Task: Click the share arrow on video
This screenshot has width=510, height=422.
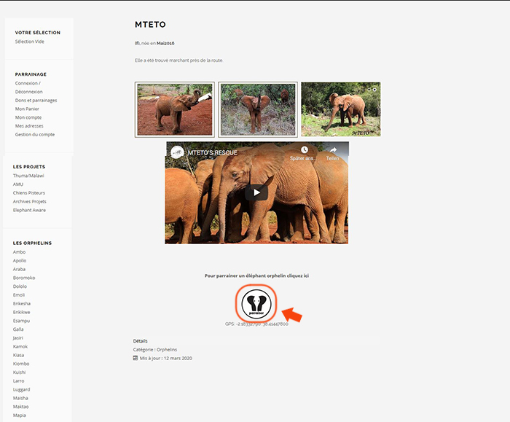Action: (333, 150)
